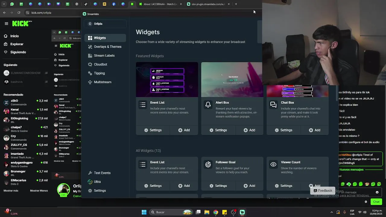Image resolution: width=386 pixels, height=217 pixels.
Task: Open Settings for the Alert Box widget
Action: 218,130
